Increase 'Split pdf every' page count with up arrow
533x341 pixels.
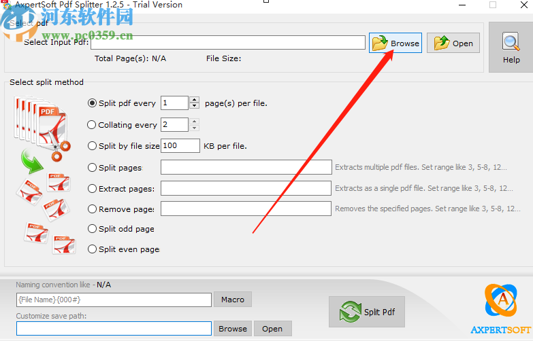[194, 100]
